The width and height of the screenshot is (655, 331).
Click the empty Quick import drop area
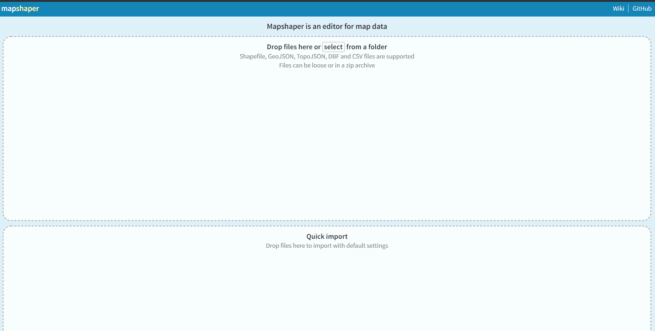pyautogui.click(x=327, y=292)
